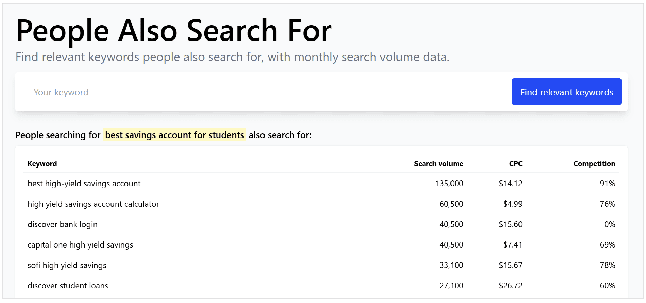The width and height of the screenshot is (646, 303).
Task: Click the 135,000 search volume value
Action: pyautogui.click(x=449, y=183)
